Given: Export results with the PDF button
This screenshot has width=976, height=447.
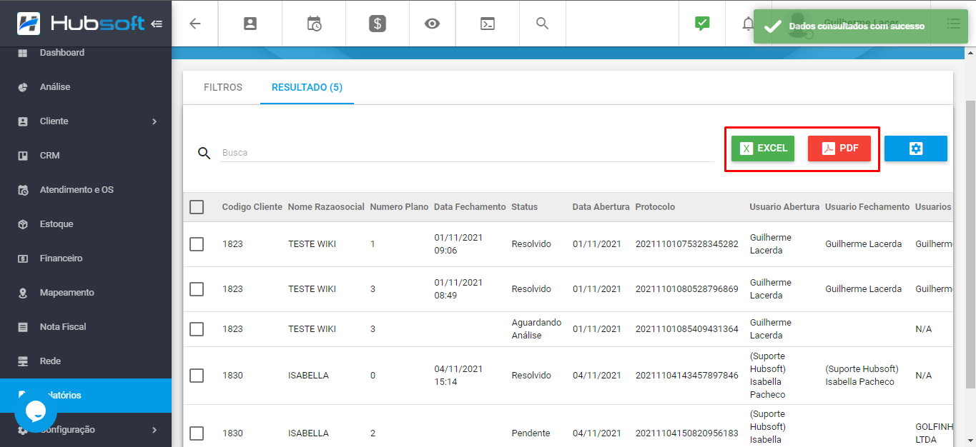Looking at the screenshot, I should coord(839,148).
